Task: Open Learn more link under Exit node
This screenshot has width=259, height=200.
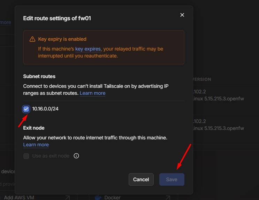Action: coord(36,145)
